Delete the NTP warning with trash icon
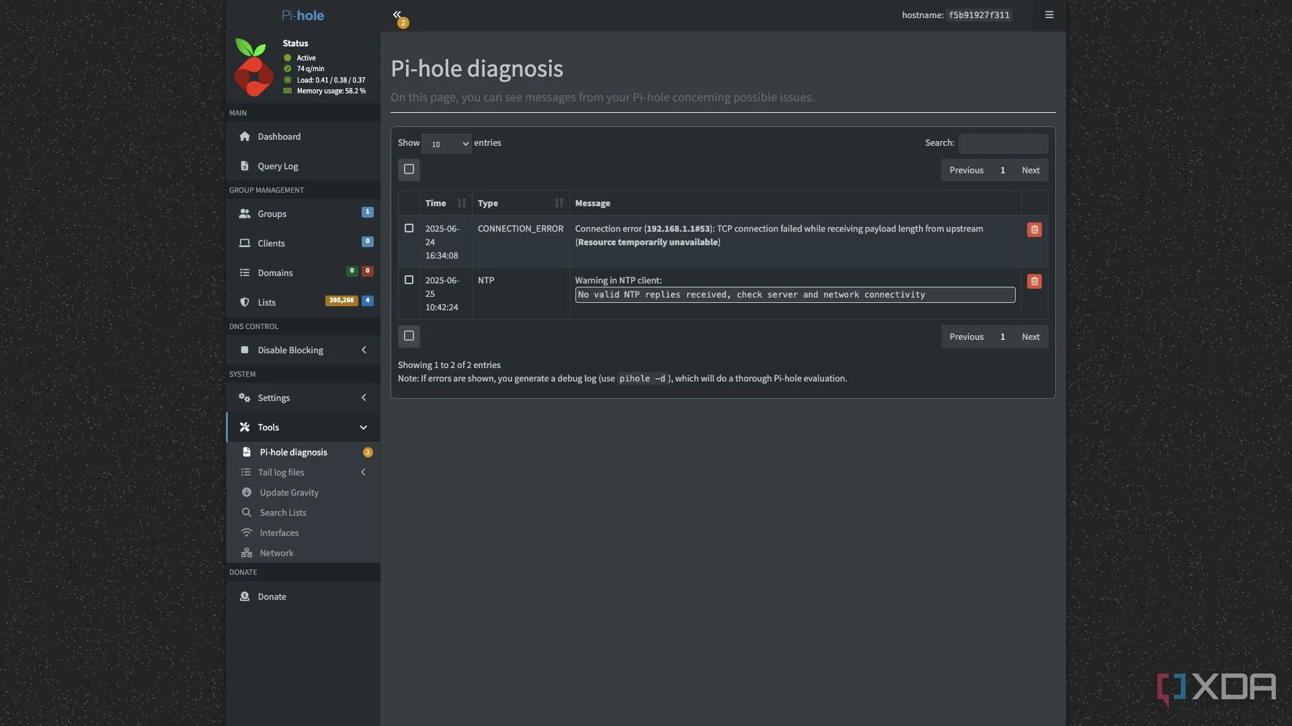 tap(1034, 281)
